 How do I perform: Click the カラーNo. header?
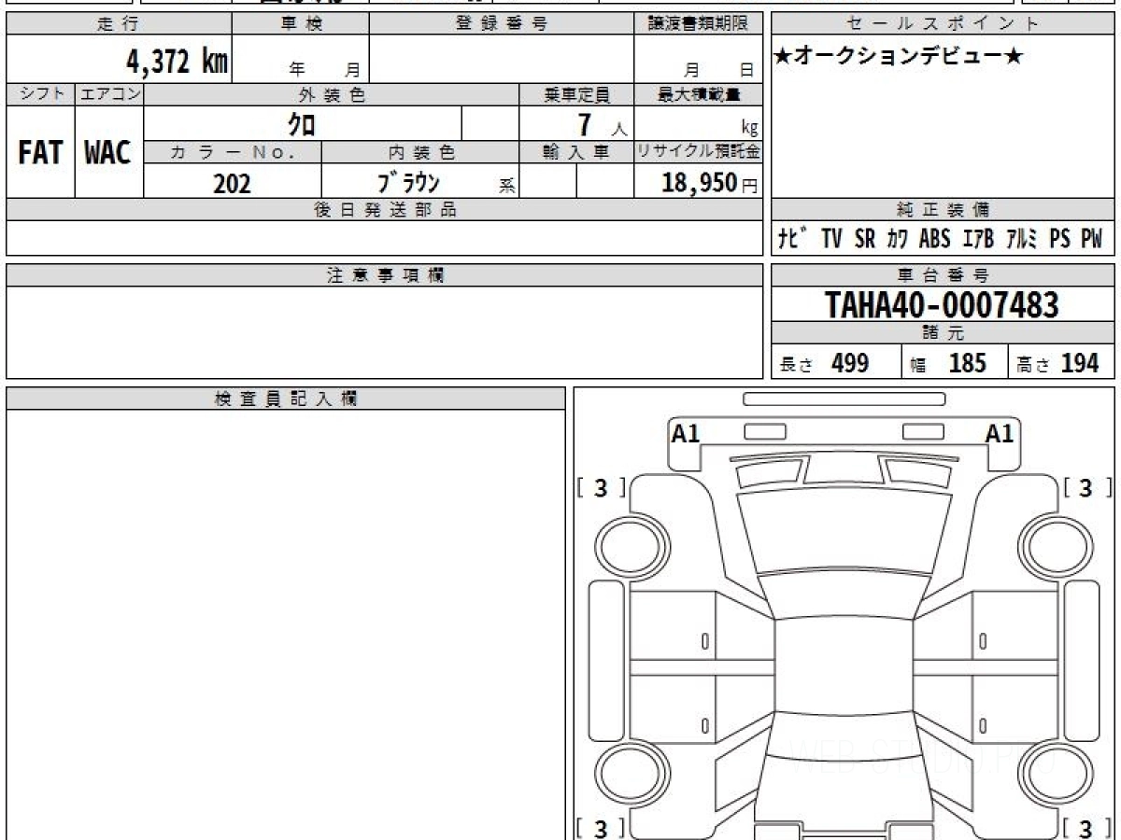pyautogui.click(x=233, y=153)
